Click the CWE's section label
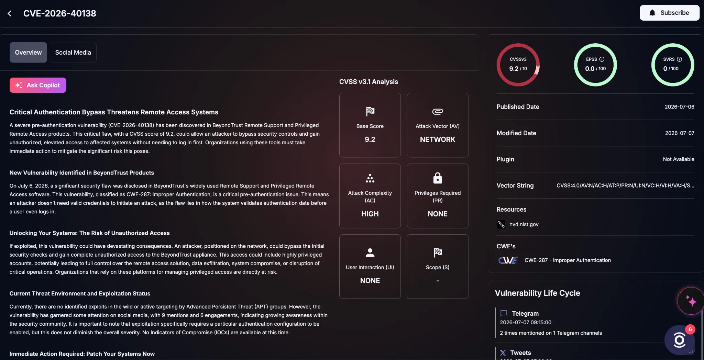Image resolution: width=704 pixels, height=360 pixels. tap(506, 246)
